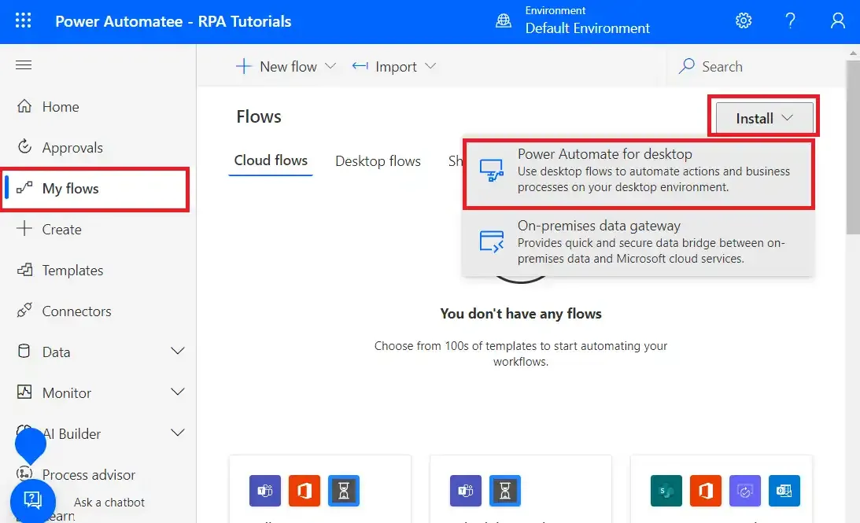Click the Templates icon in sidebar

point(24,270)
